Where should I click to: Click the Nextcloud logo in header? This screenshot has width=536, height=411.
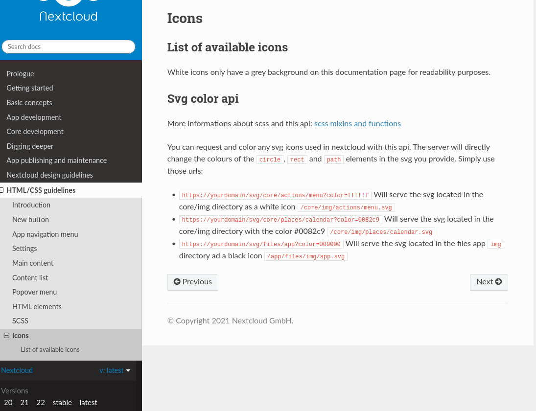[69, 11]
